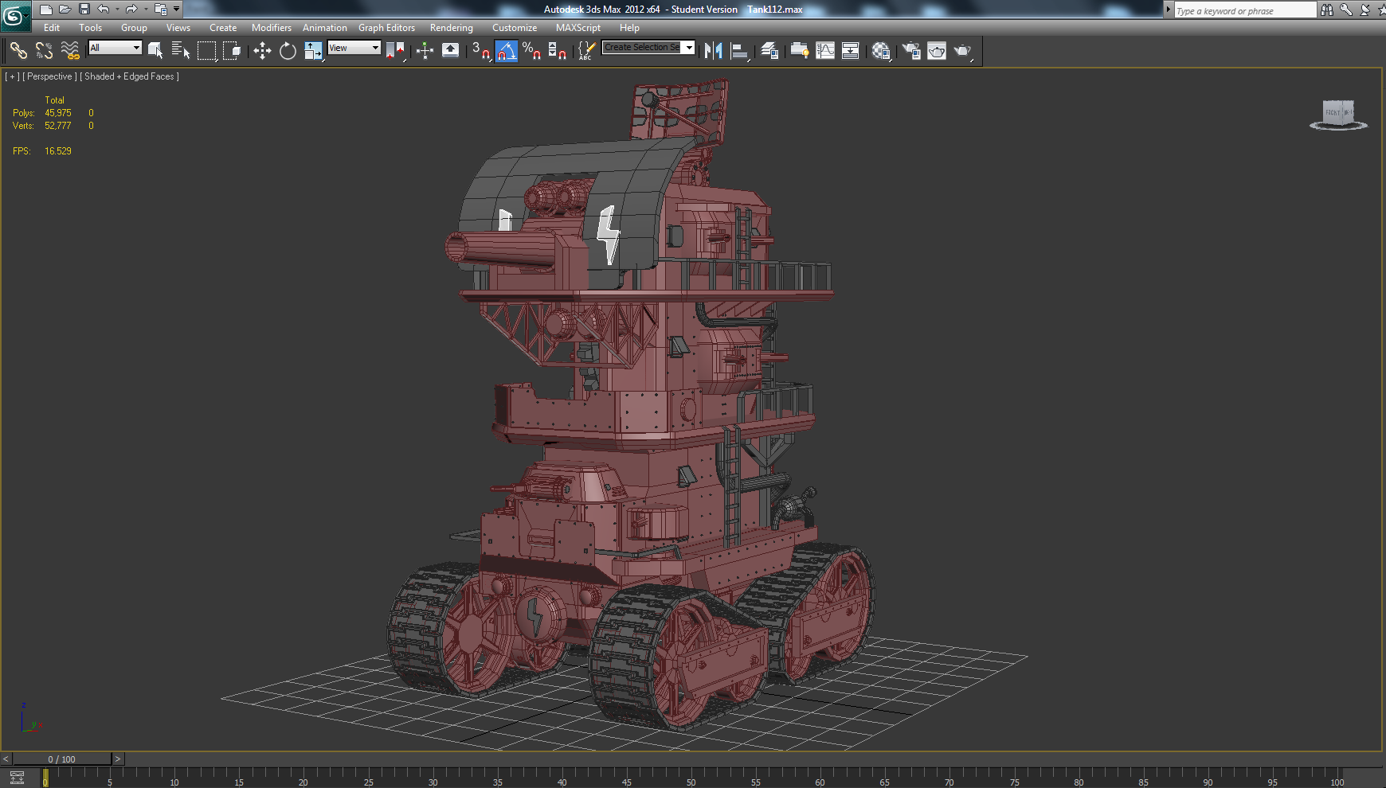Click the New Scene icon

click(46, 10)
